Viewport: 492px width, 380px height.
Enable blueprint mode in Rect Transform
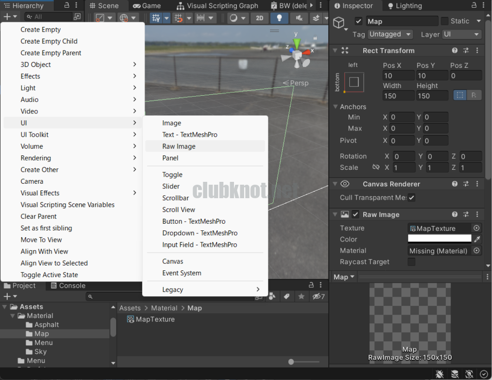(460, 95)
